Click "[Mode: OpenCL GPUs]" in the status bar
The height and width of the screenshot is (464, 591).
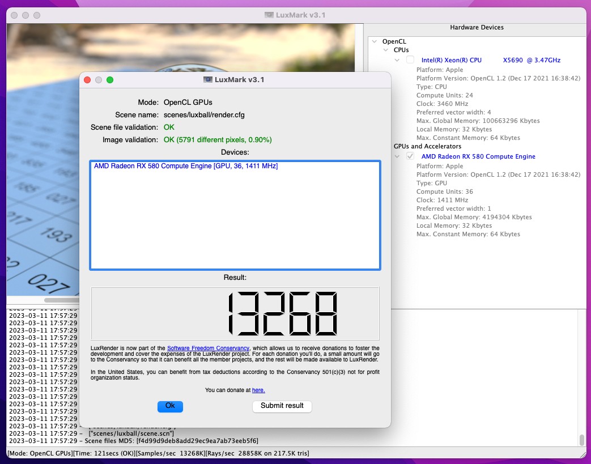pos(40,453)
